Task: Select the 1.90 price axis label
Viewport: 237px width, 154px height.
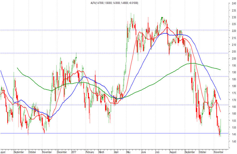Action: (x=234, y=72)
